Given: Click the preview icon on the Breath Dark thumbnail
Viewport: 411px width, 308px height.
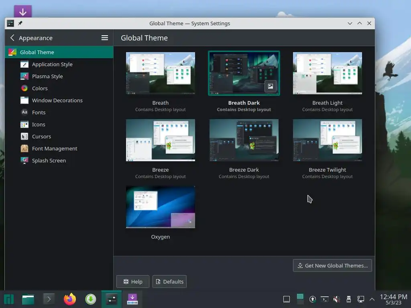Looking at the screenshot, I should pyautogui.click(x=270, y=86).
